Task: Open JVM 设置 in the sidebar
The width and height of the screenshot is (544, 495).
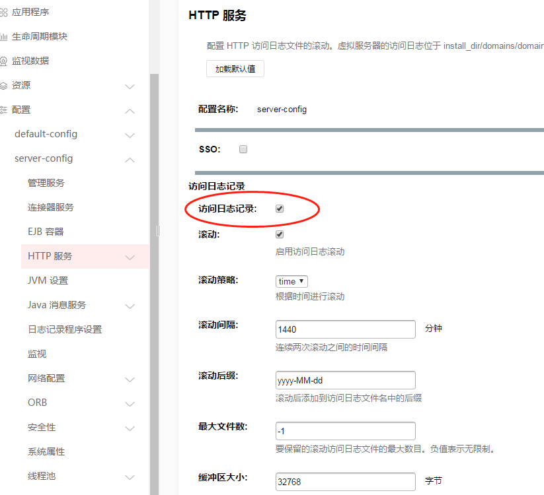Action: (48, 280)
